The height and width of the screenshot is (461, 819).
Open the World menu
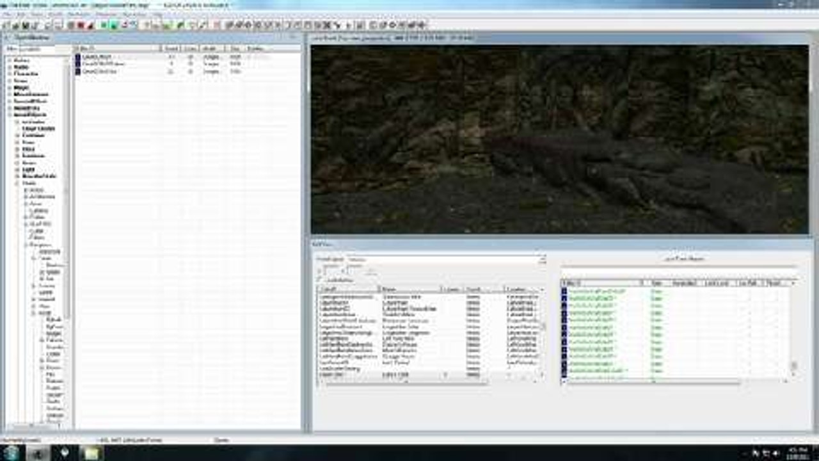[x=56, y=15]
